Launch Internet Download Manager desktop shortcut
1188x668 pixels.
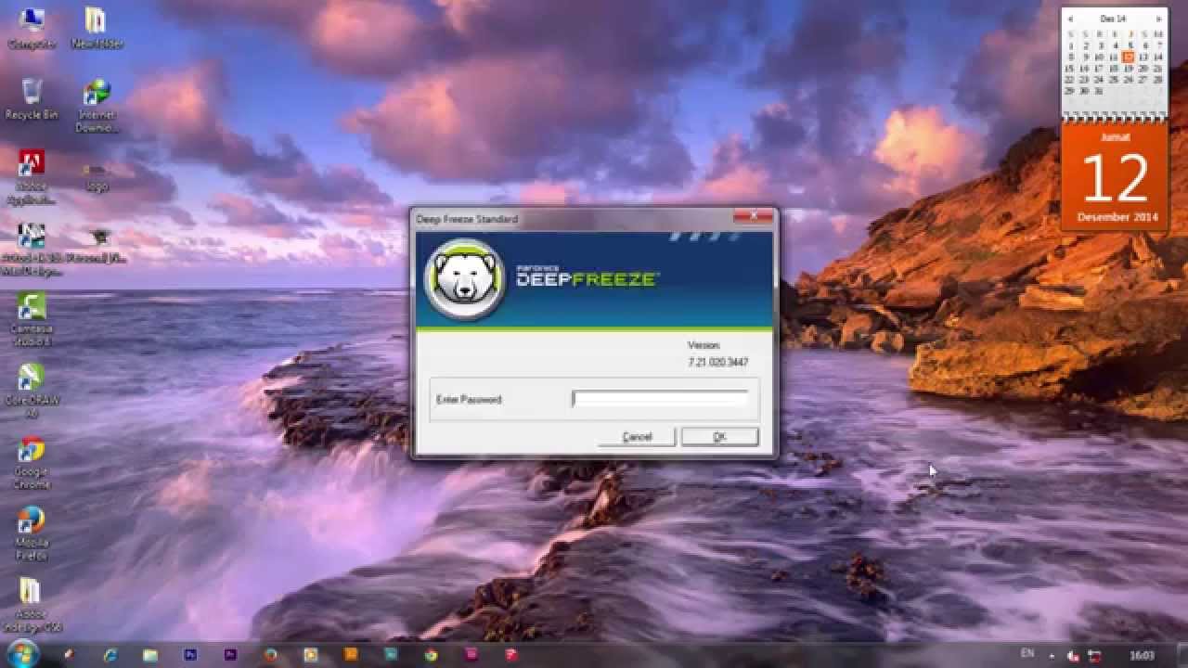tap(97, 106)
